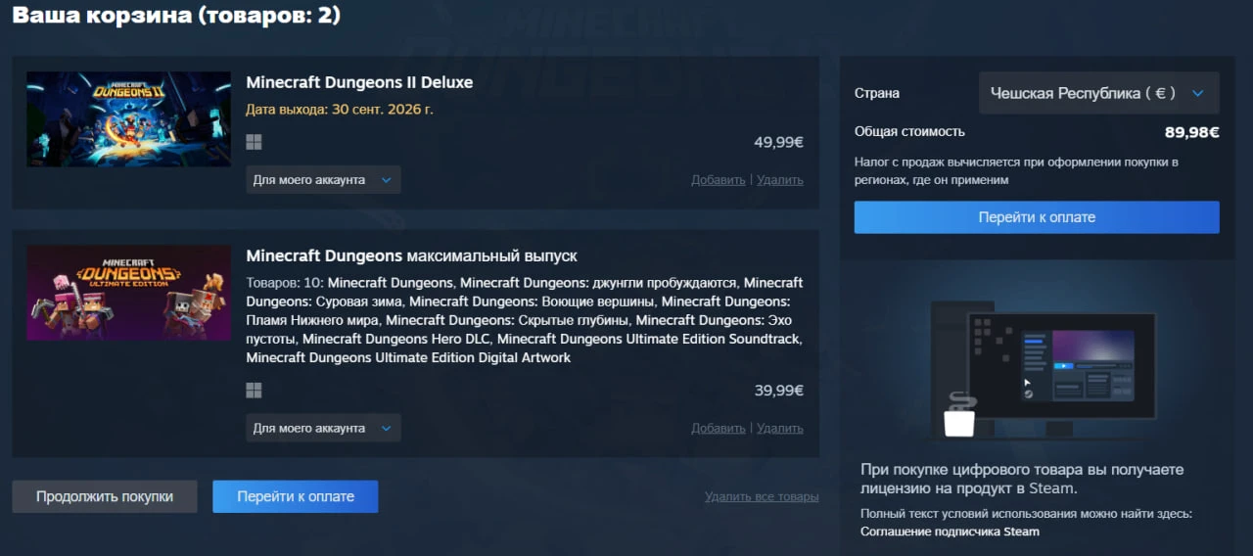Click 'Удалить' link for Minecraft Dungeons II Deluxe
The image size is (1253, 556).
(x=780, y=180)
